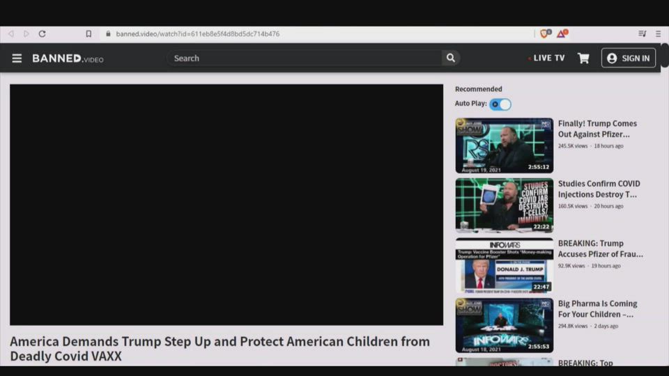The image size is (669, 376).
Task: Click the Brave Rewards triangle icon
Action: [561, 33]
